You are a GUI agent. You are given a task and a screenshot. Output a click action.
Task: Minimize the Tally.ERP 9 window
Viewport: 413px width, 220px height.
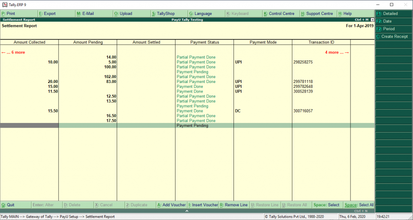[x=378, y=5]
